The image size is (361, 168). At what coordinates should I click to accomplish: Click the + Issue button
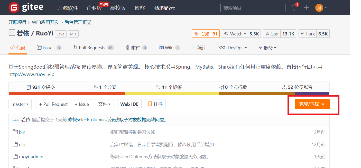[82, 104]
